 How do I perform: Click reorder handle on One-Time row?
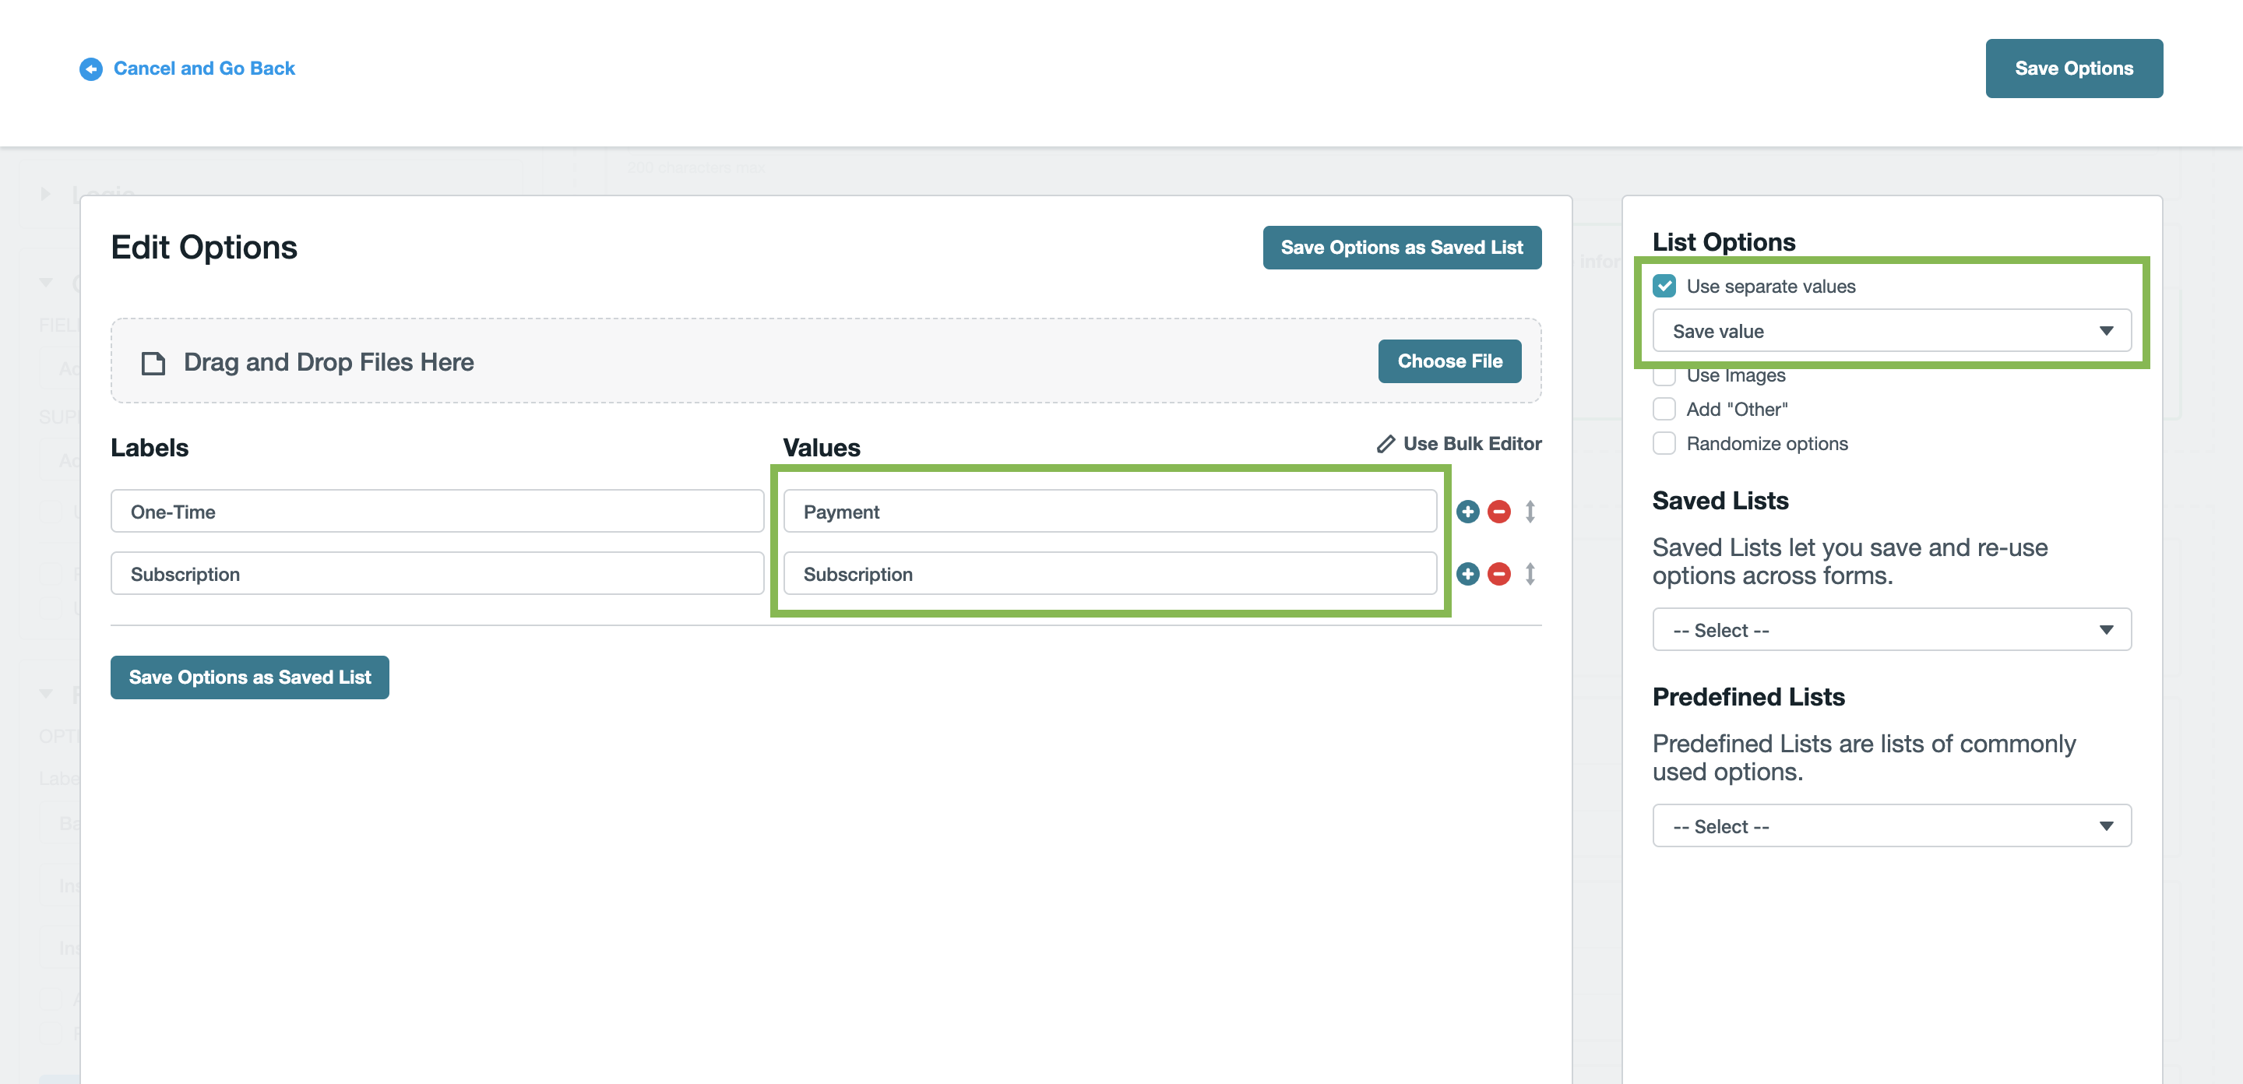[x=1530, y=512]
